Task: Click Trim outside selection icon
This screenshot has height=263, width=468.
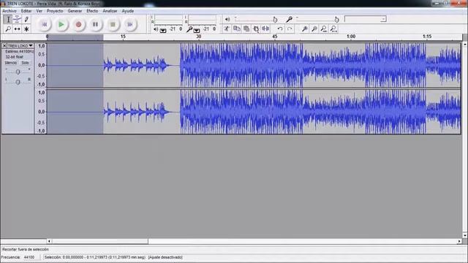Action: (256, 28)
